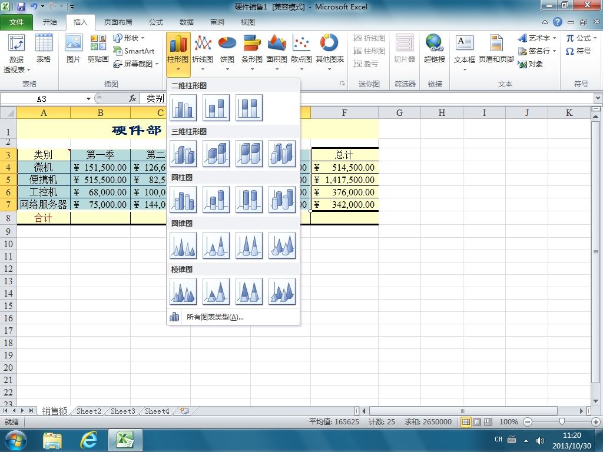The height and width of the screenshot is (452, 603).
Task: Pick the stacked cylinder chart
Action: click(x=216, y=200)
